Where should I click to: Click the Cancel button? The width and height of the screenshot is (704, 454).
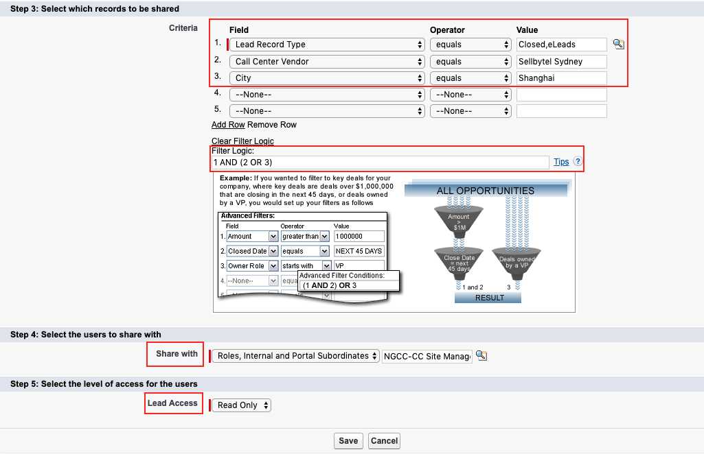click(384, 440)
